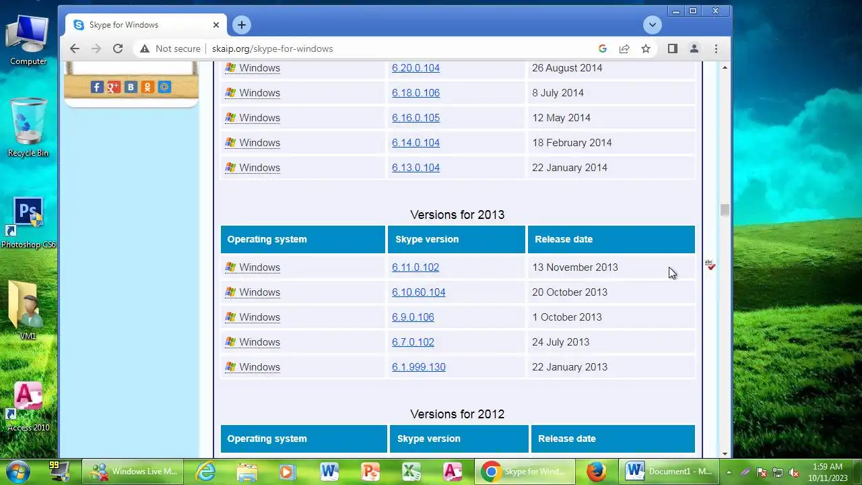Open Skype version 6.9.0.106 link
The image size is (862, 485).
(413, 317)
